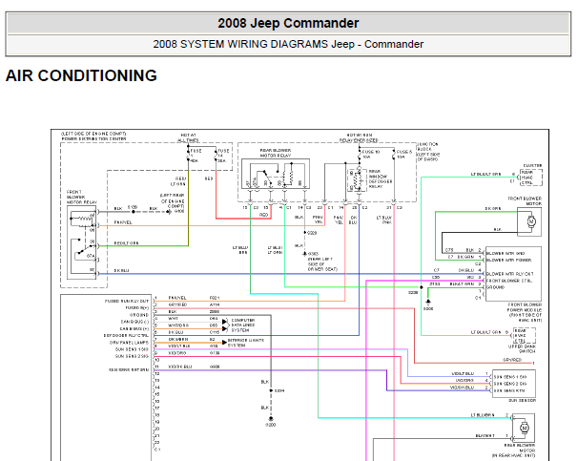
Task: Click the '2008 Jeep Commander' title
Action: pos(288,23)
